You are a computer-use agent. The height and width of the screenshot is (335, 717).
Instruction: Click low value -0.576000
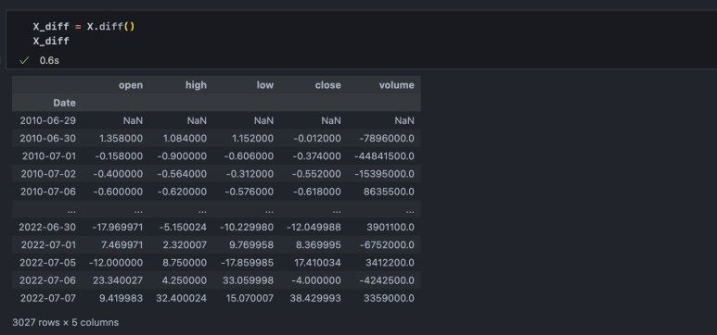coord(249,192)
